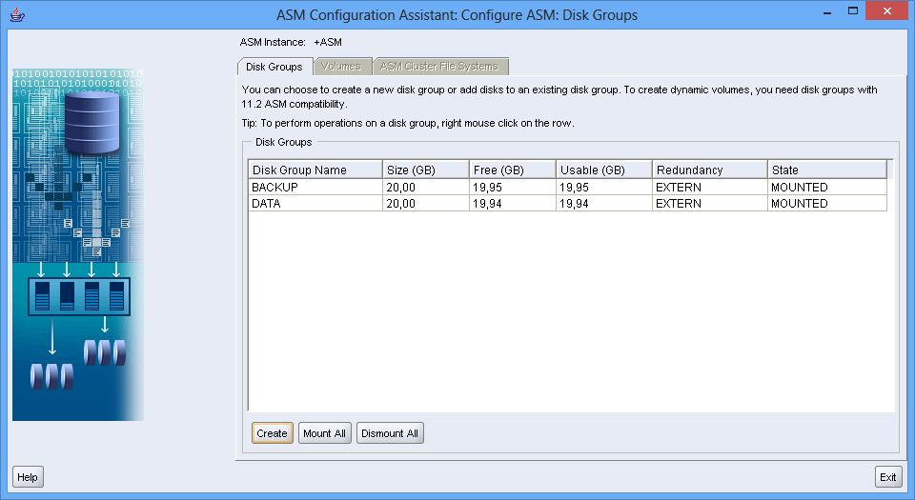Image resolution: width=915 pixels, height=500 pixels.
Task: Click the Free (GB) column header
Action: coord(513,170)
